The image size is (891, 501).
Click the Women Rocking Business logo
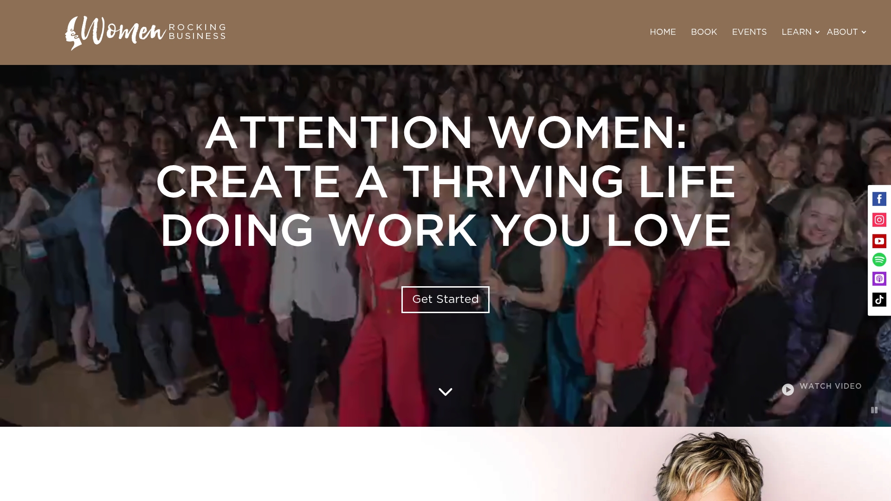pyautogui.click(x=145, y=33)
